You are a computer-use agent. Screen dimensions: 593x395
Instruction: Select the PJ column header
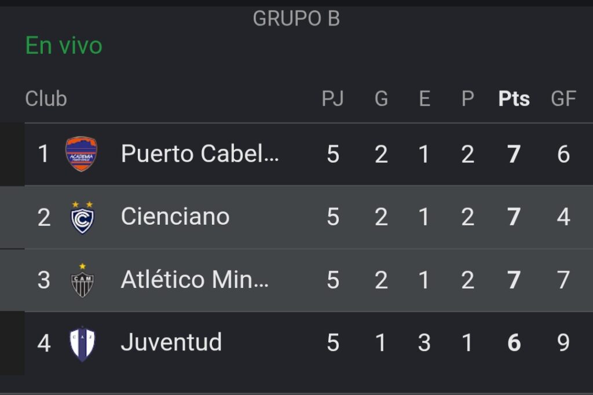pyautogui.click(x=332, y=98)
